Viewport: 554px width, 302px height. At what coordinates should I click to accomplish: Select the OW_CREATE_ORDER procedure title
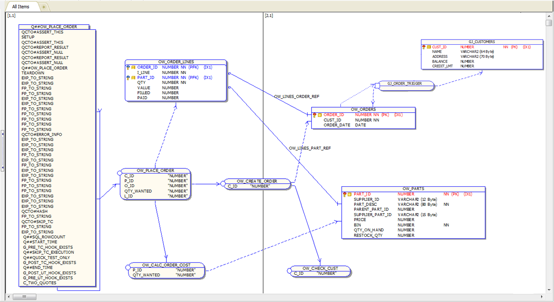pyautogui.click(x=257, y=181)
